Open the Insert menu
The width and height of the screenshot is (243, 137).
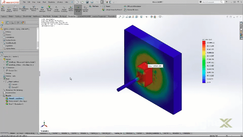pos(39,2)
